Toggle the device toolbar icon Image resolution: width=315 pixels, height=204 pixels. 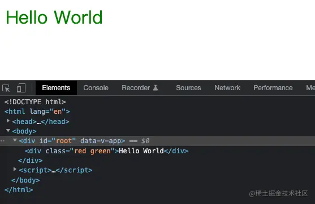21,88
